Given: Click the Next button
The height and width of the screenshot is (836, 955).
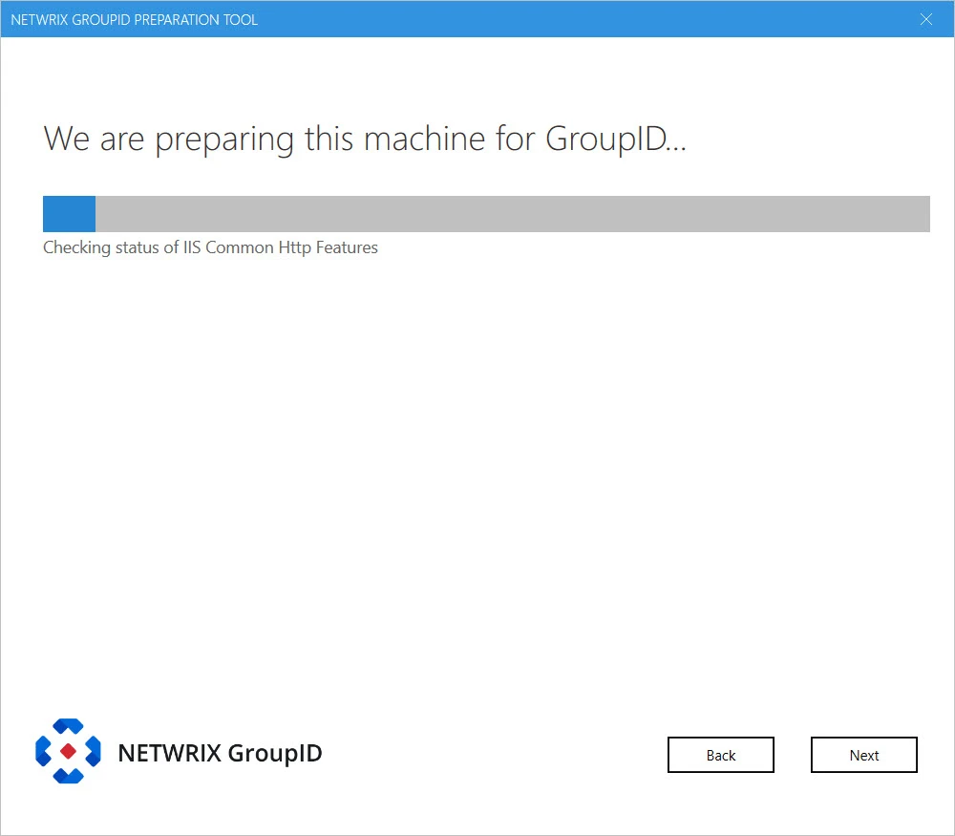Looking at the screenshot, I should 863,755.
